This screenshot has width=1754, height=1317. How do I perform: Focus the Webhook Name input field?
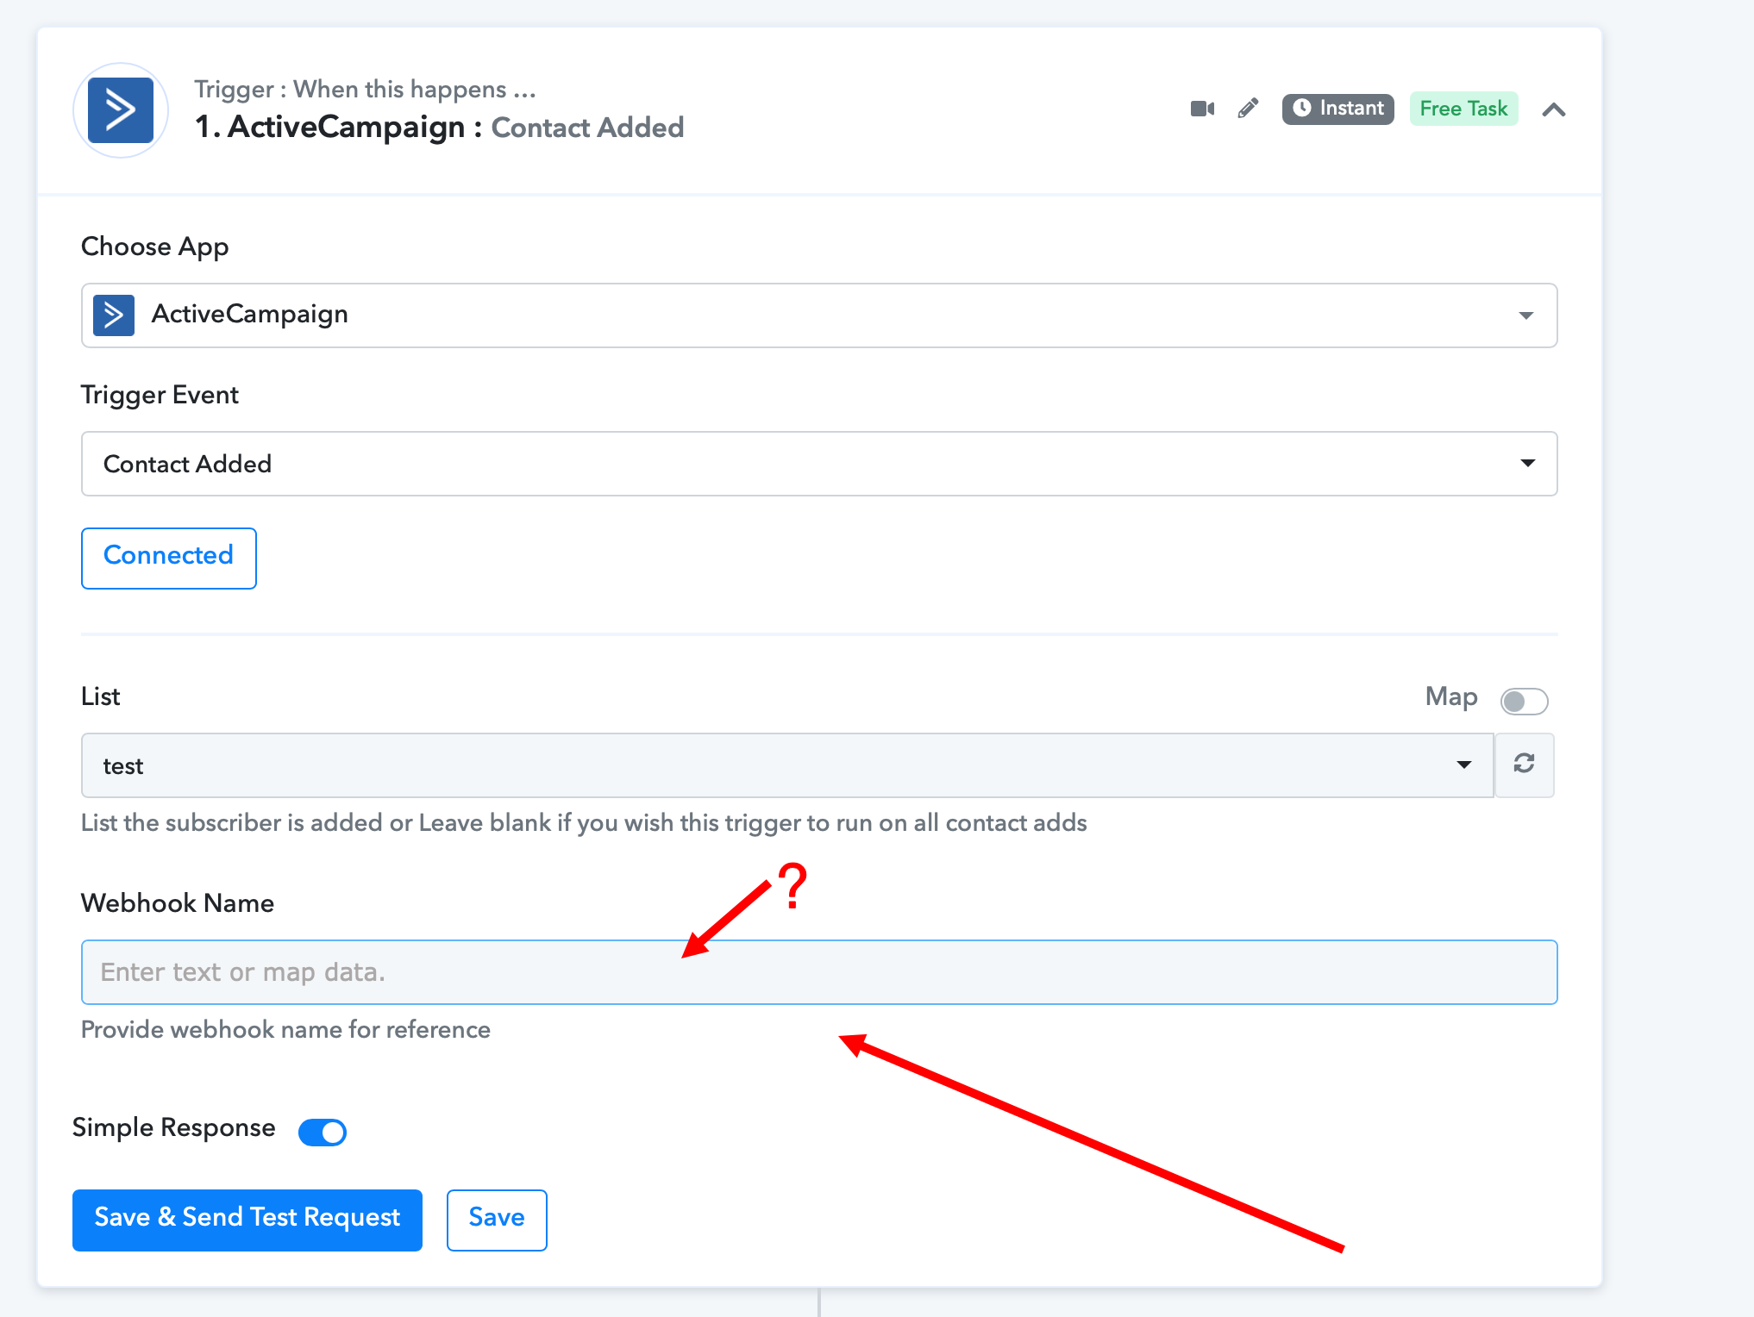(x=818, y=972)
